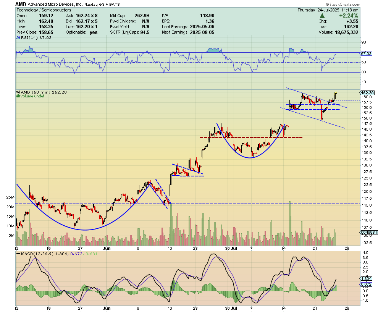Click the 1.304 MACD value tag
Screen dimensions: 378x312
pos(366,278)
